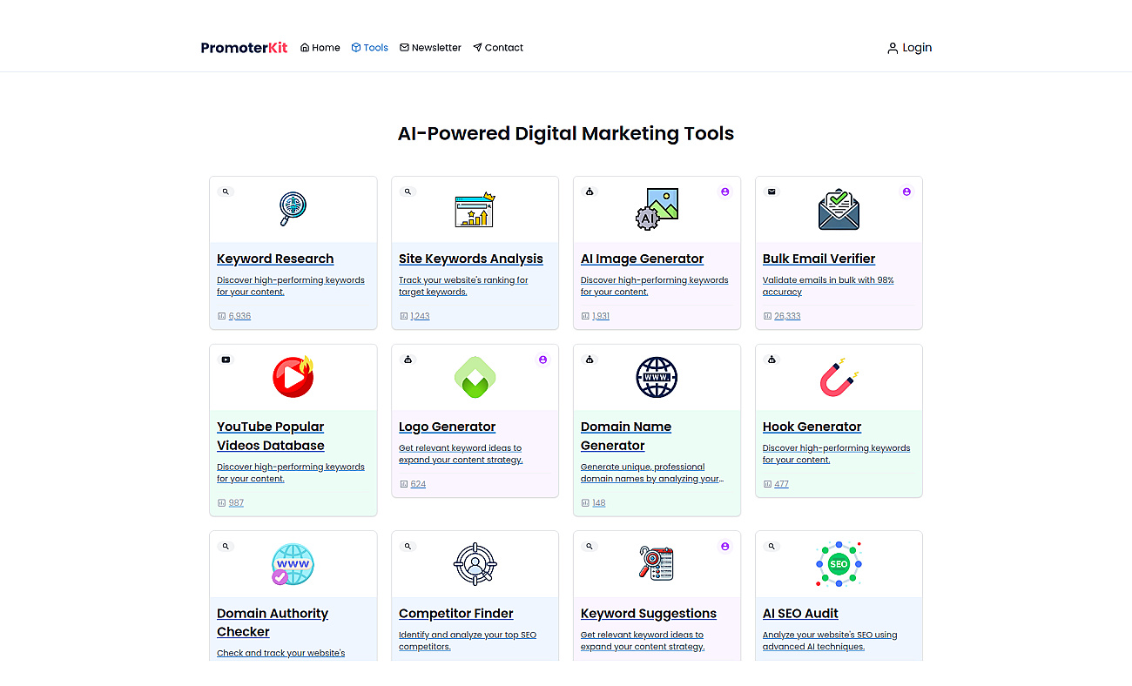Click the YouTube Popular Videos play icon
Image resolution: width=1132 pixels, height=686 pixels.
tap(293, 377)
